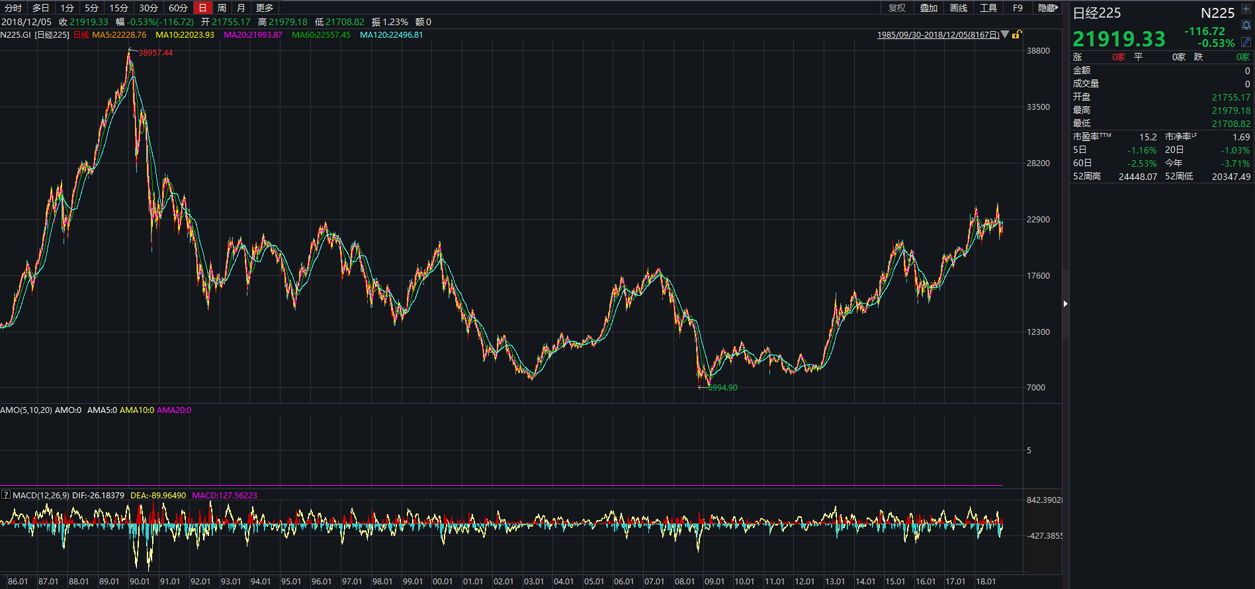Viewport: 1255px width, 589px height.
Task: Set a price alert using bell icon
Action: point(1246,25)
